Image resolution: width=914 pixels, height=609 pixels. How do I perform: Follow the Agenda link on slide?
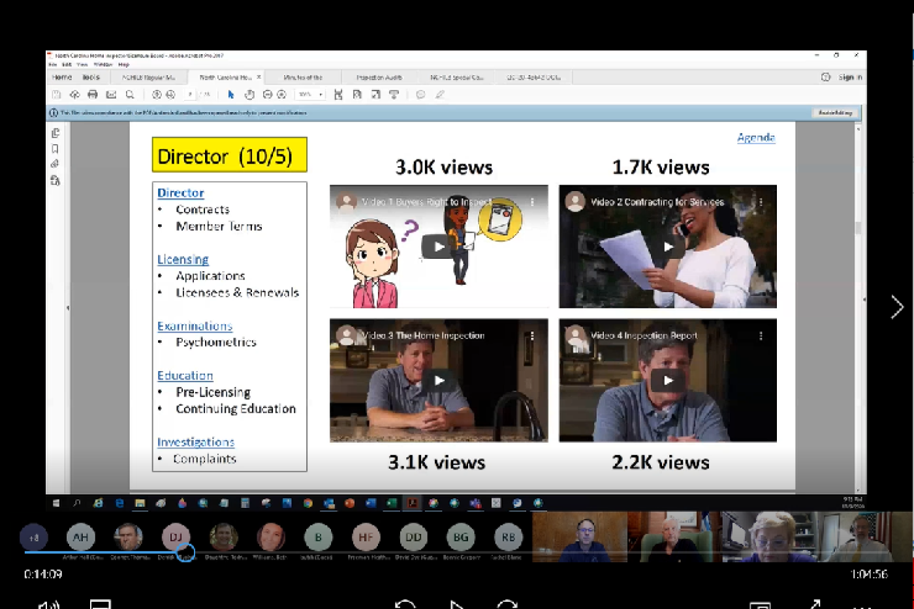[x=756, y=138]
